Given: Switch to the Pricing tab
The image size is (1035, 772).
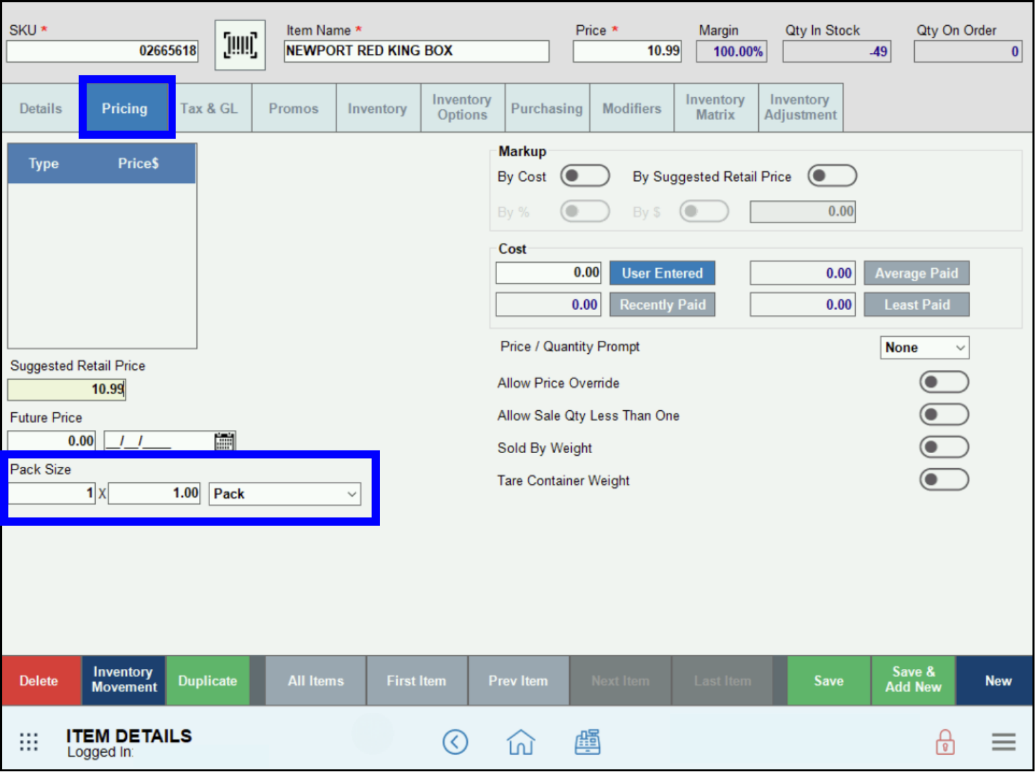Looking at the screenshot, I should point(125,108).
